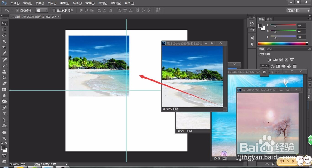Select the Lasso tool
Screen dimensions: 312x168
[x=4, y=36]
